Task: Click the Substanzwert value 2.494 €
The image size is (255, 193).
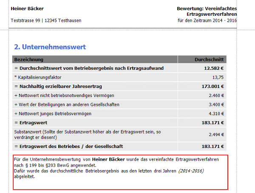Action: pyautogui.click(x=216, y=135)
